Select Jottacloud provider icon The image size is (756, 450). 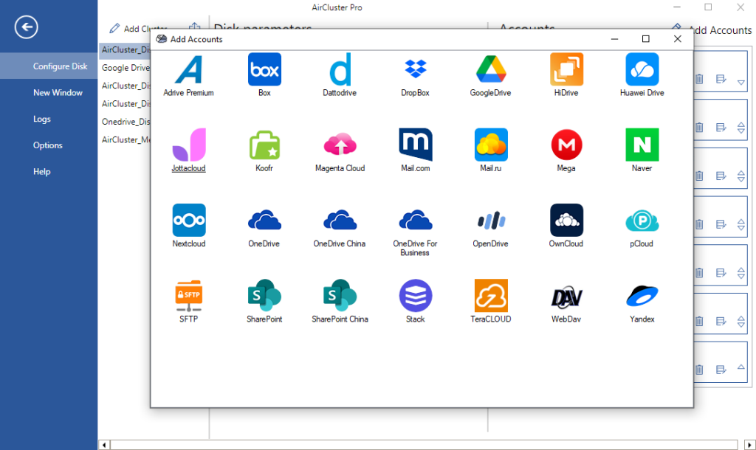click(x=188, y=145)
